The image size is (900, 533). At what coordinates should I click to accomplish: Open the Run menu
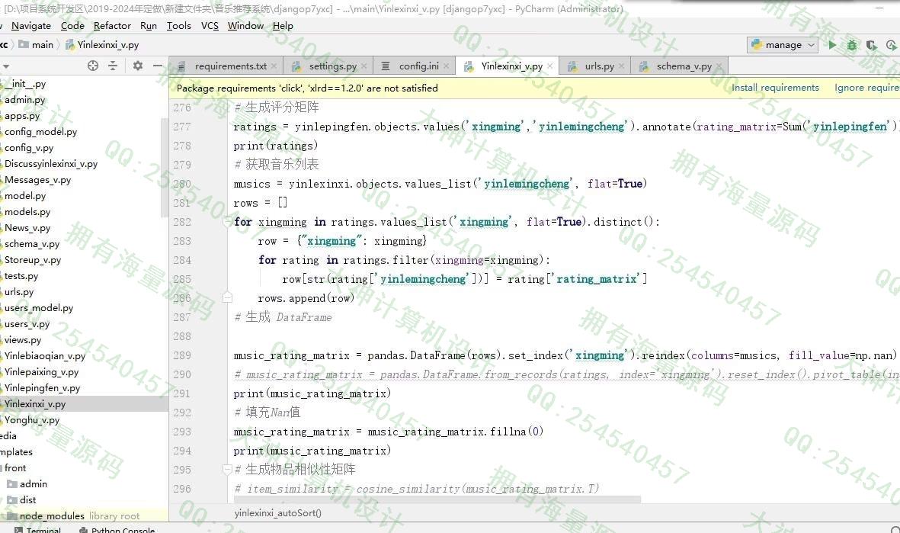148,26
